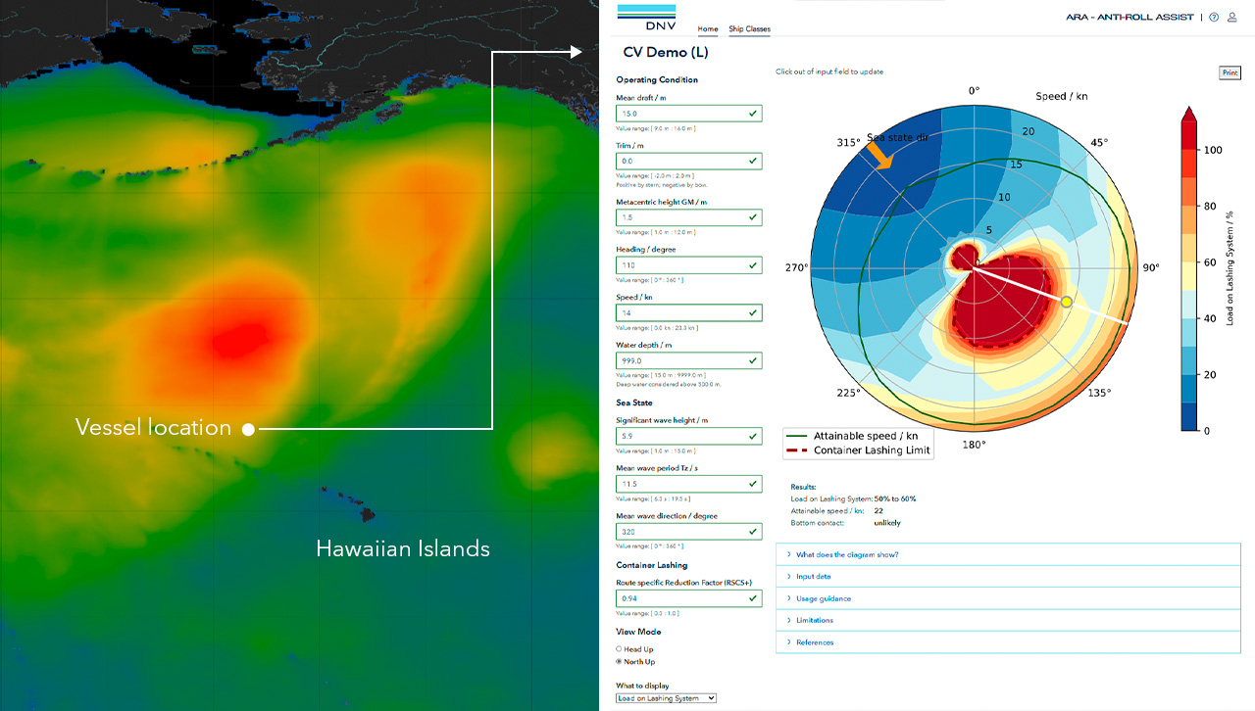
Task: Switch to the Ship Classes tab
Action: pyautogui.click(x=749, y=29)
